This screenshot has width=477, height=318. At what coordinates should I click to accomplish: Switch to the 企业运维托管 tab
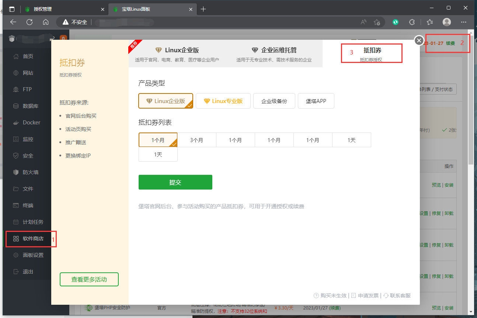274,53
